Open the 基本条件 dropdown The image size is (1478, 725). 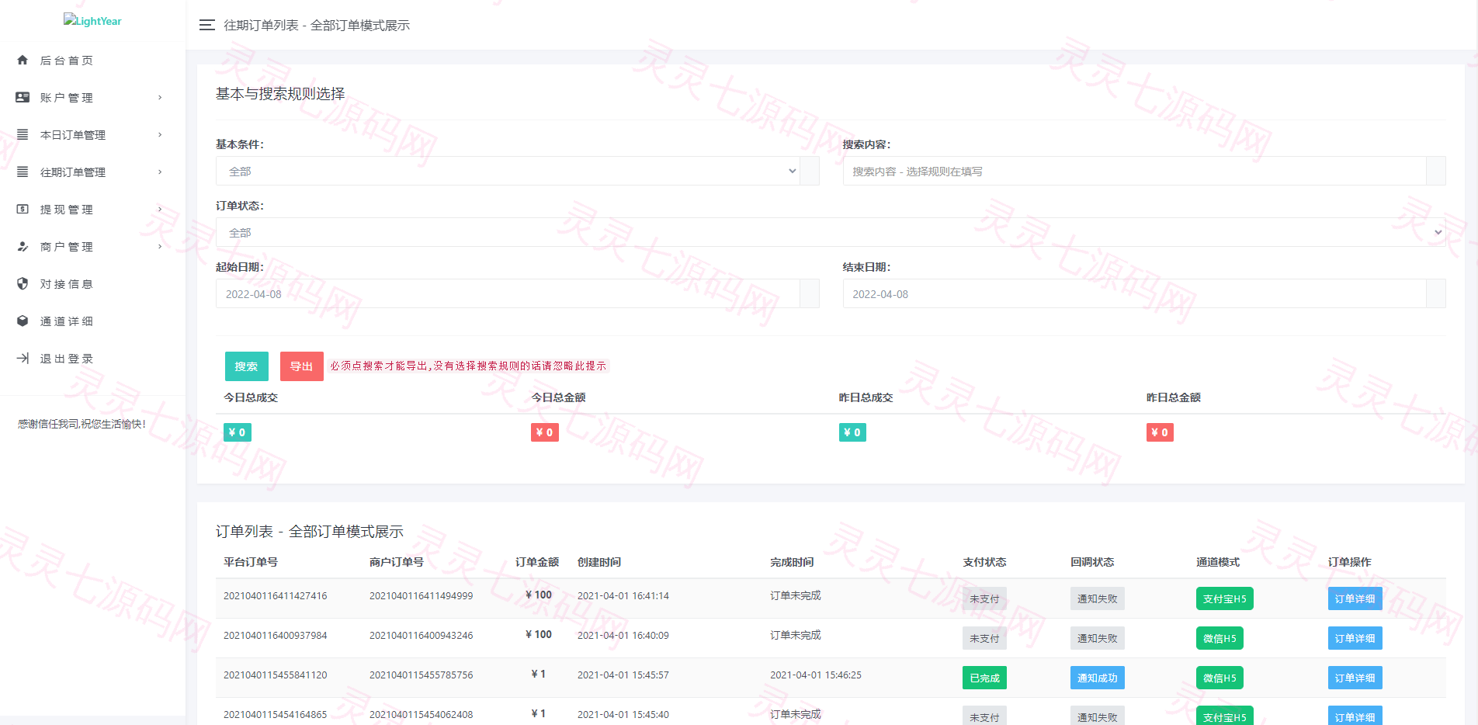click(508, 171)
